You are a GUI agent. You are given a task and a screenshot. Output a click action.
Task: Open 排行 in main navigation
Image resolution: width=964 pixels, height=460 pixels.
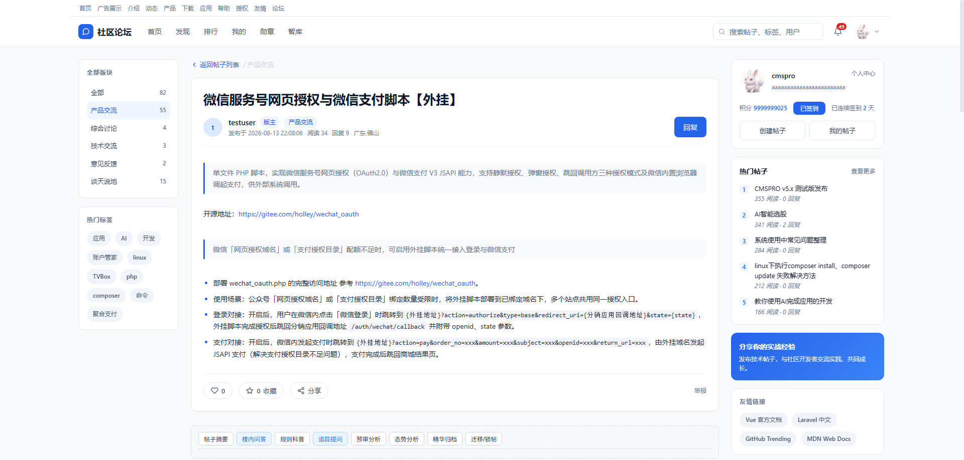(x=211, y=32)
